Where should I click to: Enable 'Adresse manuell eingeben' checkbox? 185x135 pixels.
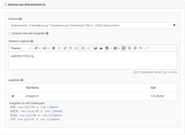coord(9,33)
